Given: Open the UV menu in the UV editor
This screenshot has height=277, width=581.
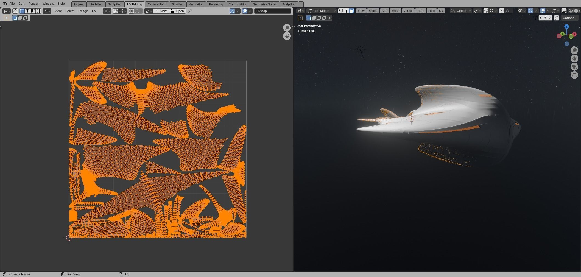Looking at the screenshot, I should coord(94,11).
